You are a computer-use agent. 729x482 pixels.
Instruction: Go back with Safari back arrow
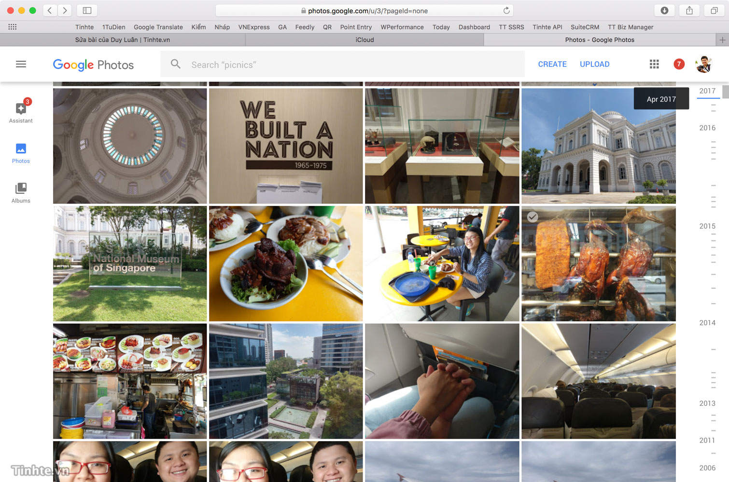50,10
